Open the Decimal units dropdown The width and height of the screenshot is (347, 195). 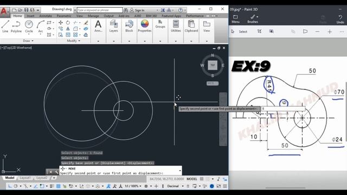coord(176,186)
